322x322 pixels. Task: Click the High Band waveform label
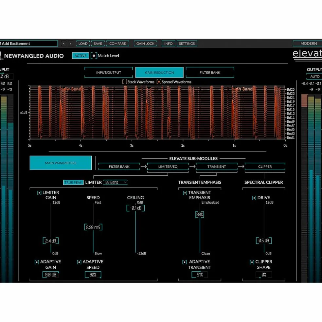242,89
